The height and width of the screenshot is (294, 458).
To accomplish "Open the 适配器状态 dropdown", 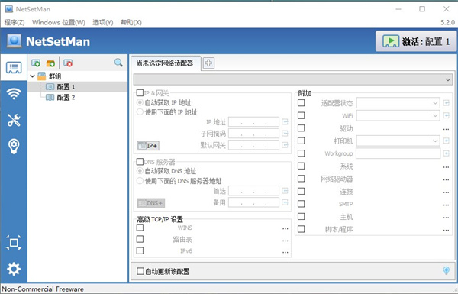I will (398, 103).
